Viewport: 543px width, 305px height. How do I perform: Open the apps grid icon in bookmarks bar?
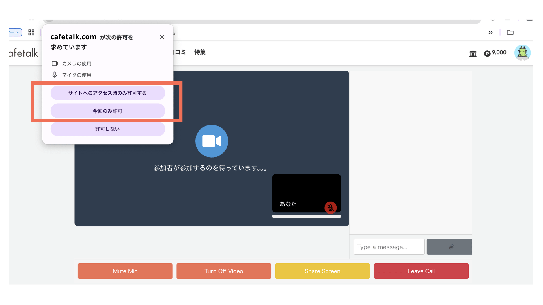(31, 32)
